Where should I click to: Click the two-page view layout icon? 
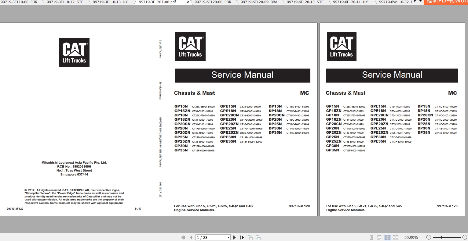(x=387, y=237)
